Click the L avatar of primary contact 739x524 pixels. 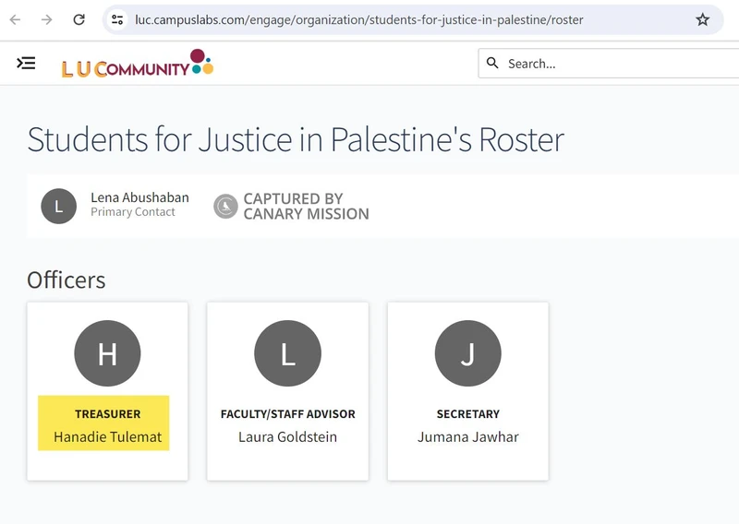click(58, 207)
